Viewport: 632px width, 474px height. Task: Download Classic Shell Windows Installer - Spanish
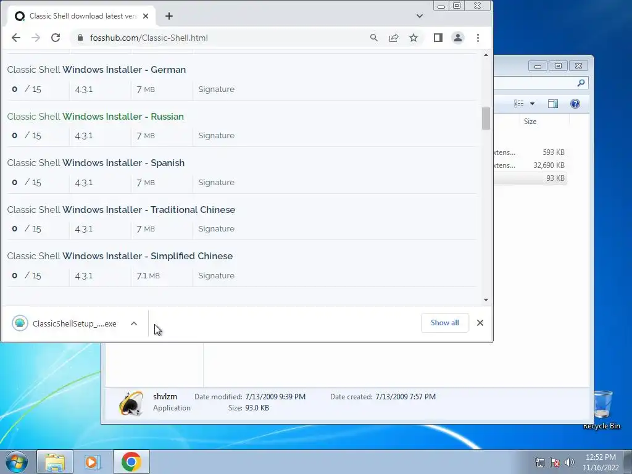(96, 163)
